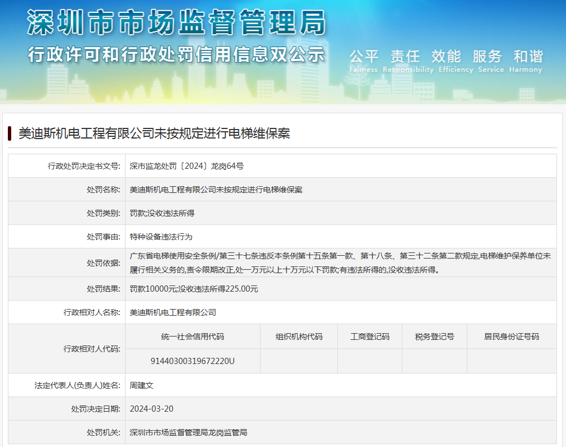Select the case name in the 处罚名称 row

click(216, 190)
